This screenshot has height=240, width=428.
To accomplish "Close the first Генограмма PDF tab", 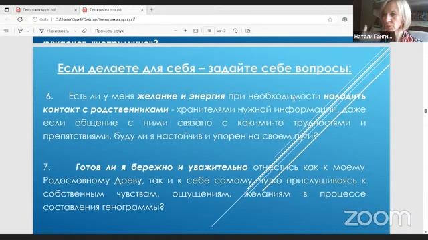I will 76,10.
